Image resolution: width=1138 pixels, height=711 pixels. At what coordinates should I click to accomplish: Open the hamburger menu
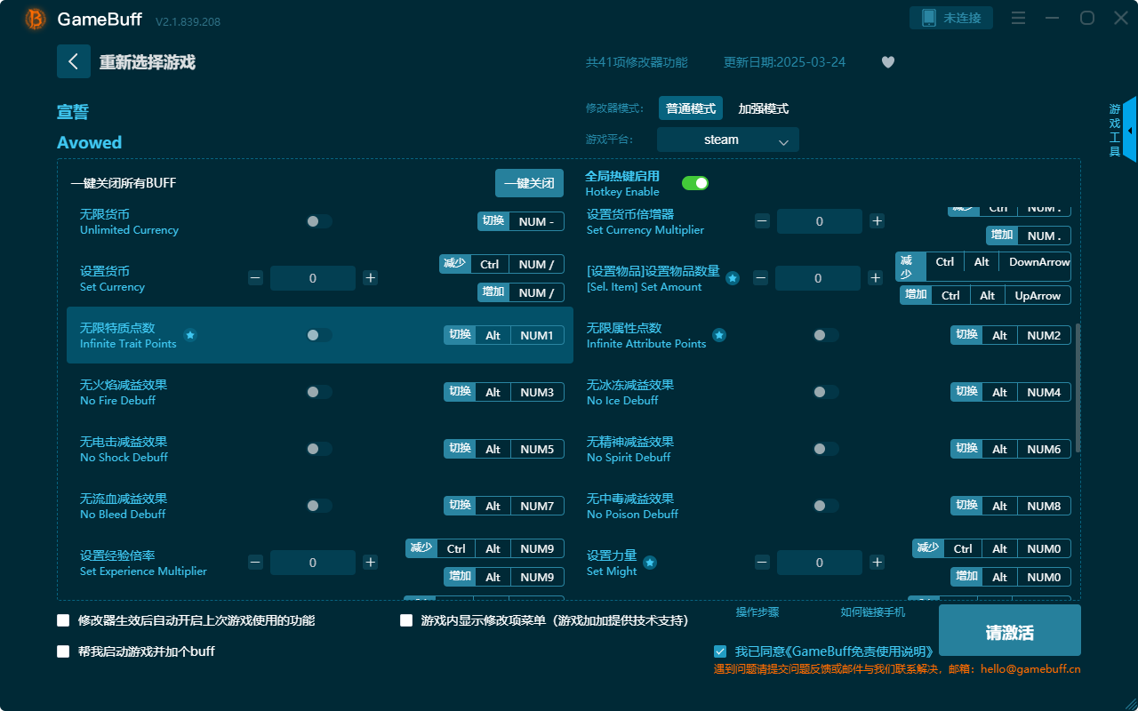coord(1018,17)
